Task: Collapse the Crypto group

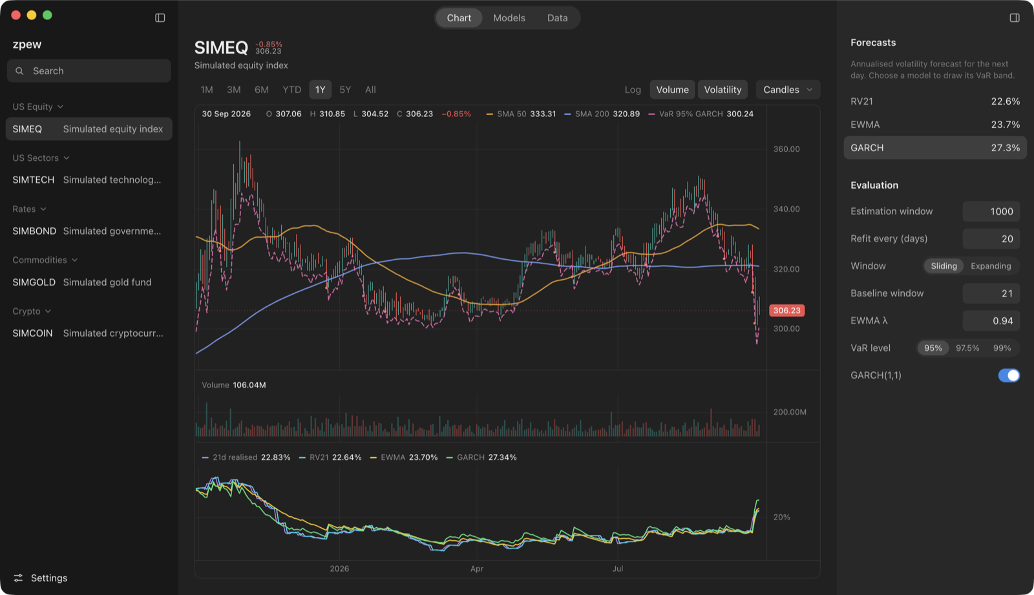Action: tap(31, 311)
